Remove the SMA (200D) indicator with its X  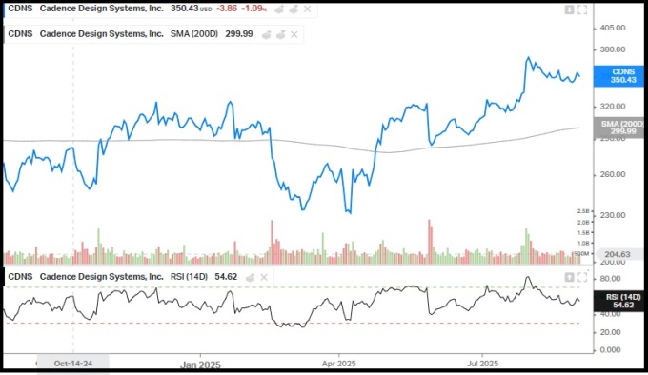click(x=294, y=34)
